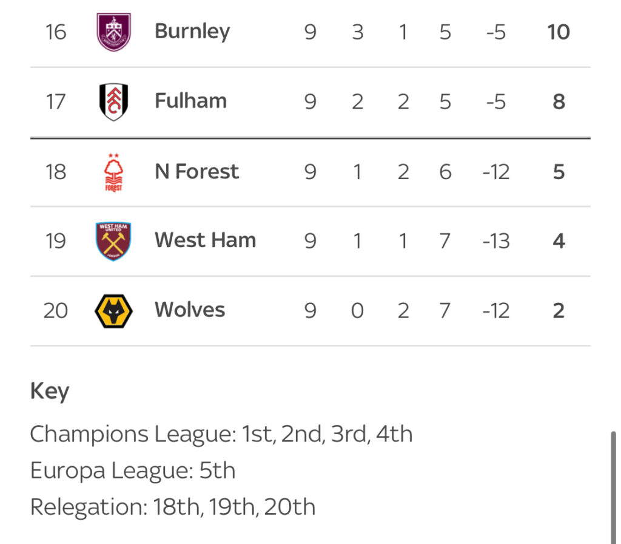Image resolution: width=621 pixels, height=544 pixels.
Task: Click the Wolves wolf head crest
Action: [x=113, y=311]
